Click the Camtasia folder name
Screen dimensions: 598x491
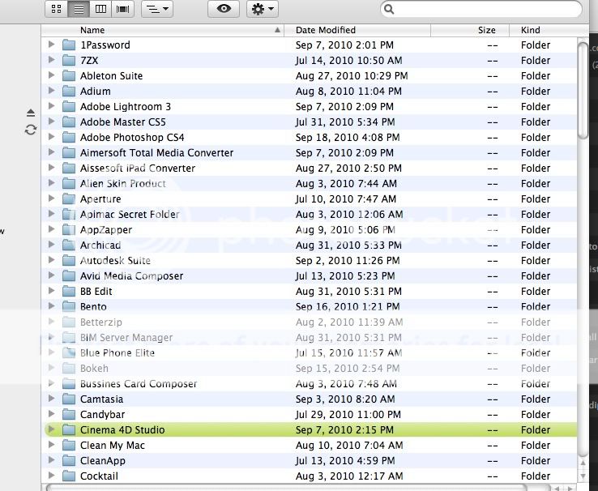coord(101,399)
